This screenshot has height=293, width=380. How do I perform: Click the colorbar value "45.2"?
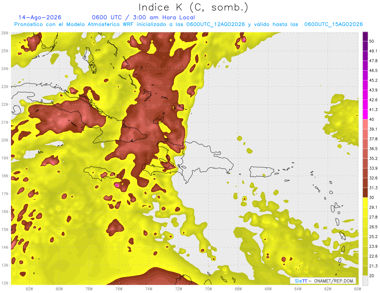click(x=373, y=80)
